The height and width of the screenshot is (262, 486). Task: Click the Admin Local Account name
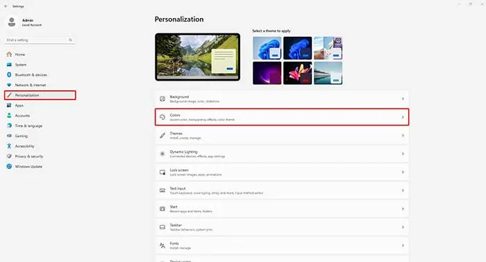[x=32, y=22]
